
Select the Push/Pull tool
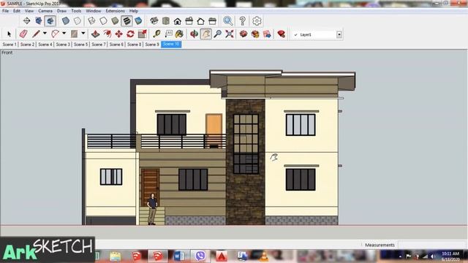95,34
